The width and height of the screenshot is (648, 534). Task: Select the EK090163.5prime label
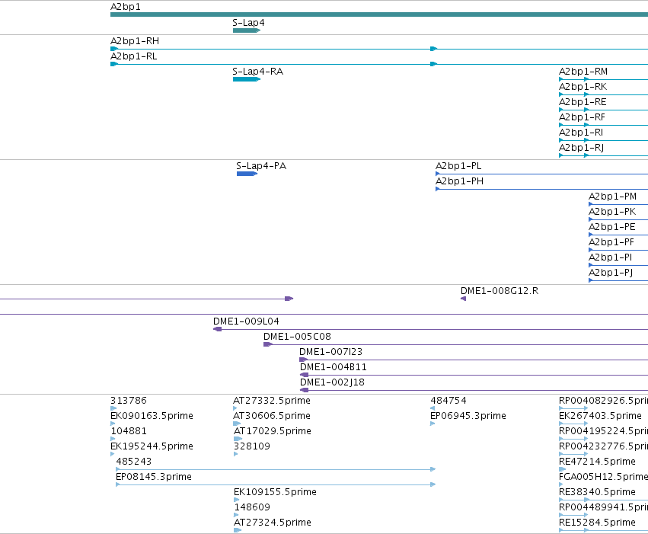click(152, 416)
